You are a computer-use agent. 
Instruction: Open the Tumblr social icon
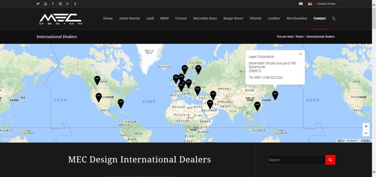tap(75, 4)
